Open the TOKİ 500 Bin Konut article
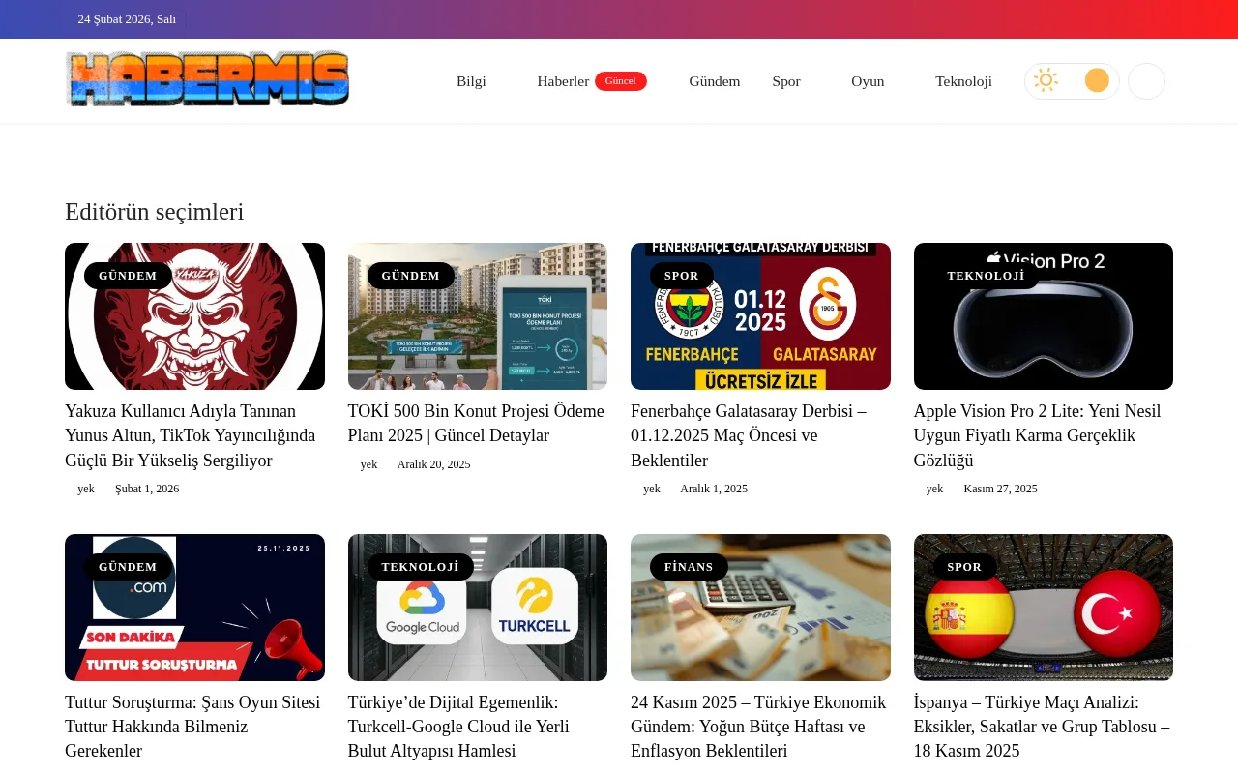This screenshot has width=1238, height=774. (x=475, y=423)
